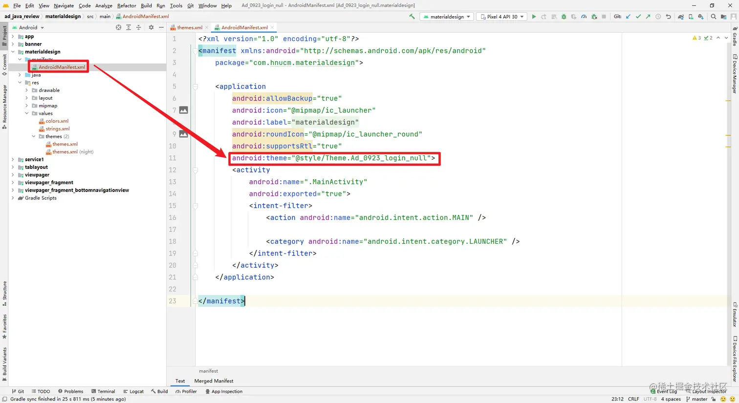739x403 pixels.
Task: Open Git Show History clock icon
Action: click(658, 17)
